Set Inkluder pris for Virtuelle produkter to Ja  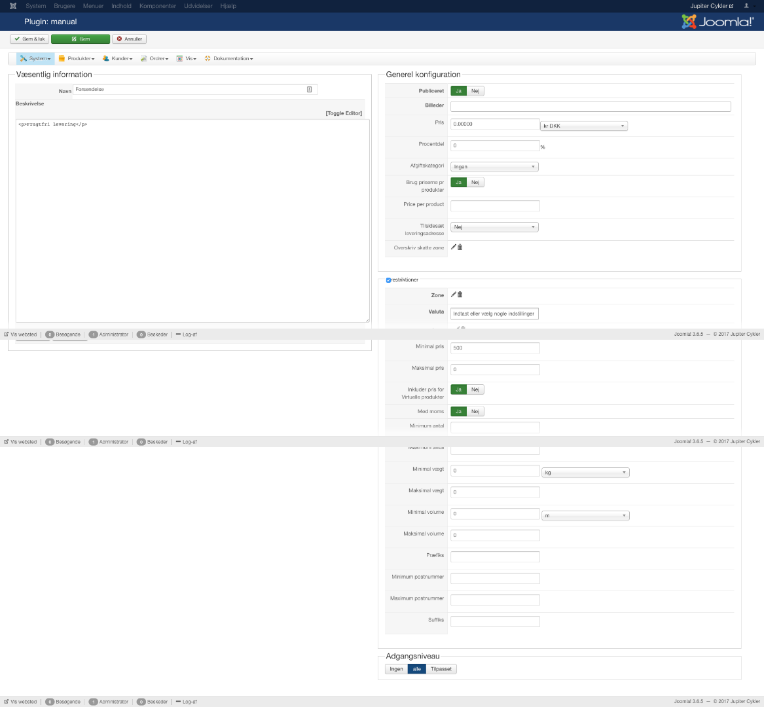458,390
